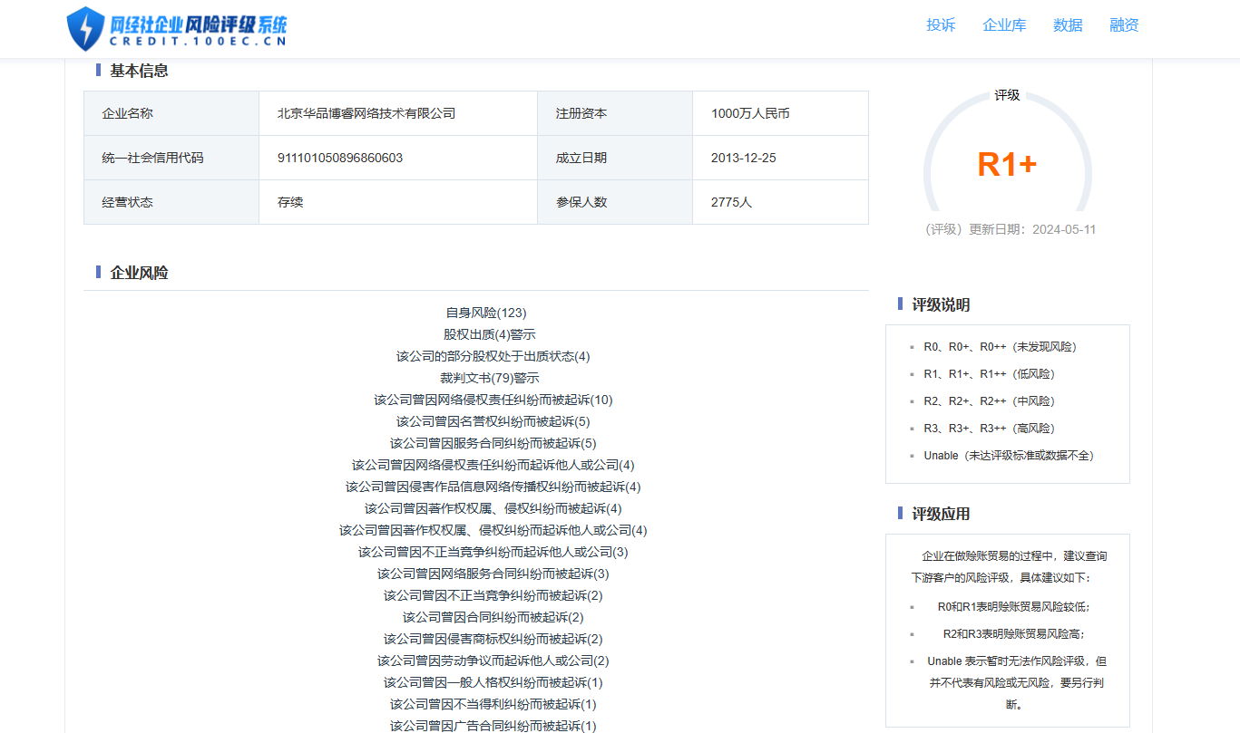1240x733 pixels.
Task: Click the 评级说明 section heading
Action: pyautogui.click(x=941, y=305)
